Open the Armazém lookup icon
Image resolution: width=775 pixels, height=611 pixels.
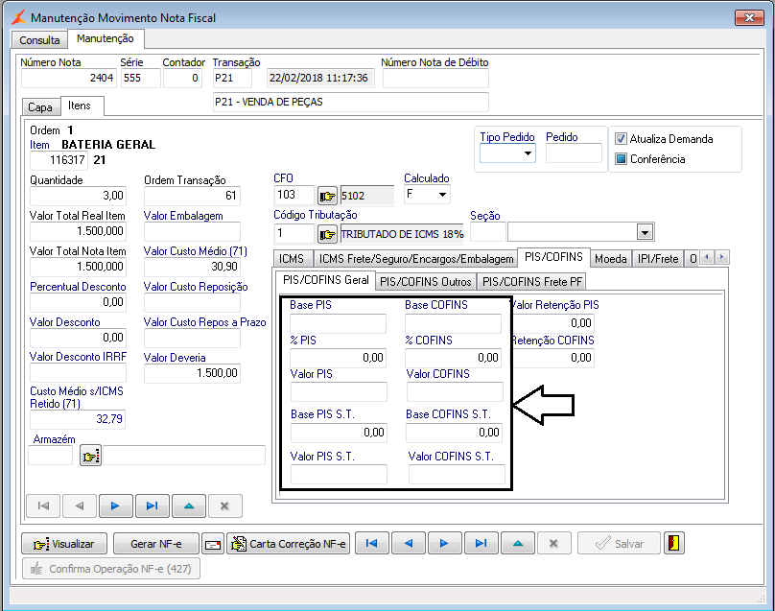click(x=90, y=456)
